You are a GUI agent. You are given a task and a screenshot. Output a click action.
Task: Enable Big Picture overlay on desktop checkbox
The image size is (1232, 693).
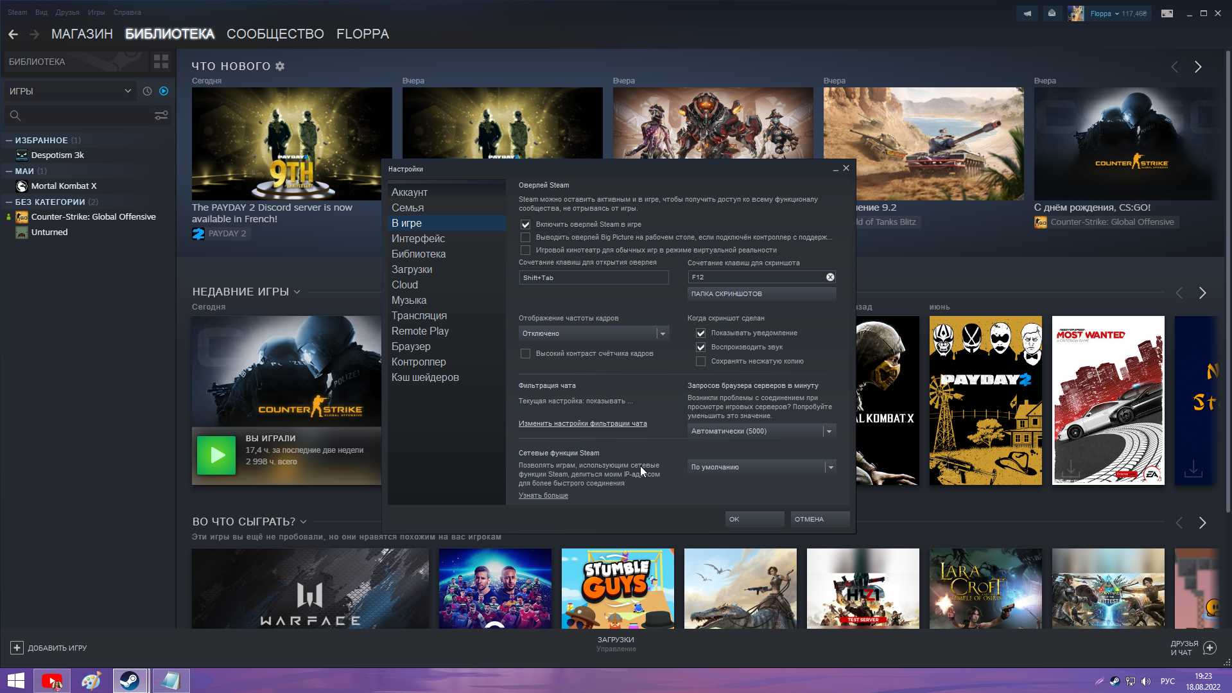[525, 238]
